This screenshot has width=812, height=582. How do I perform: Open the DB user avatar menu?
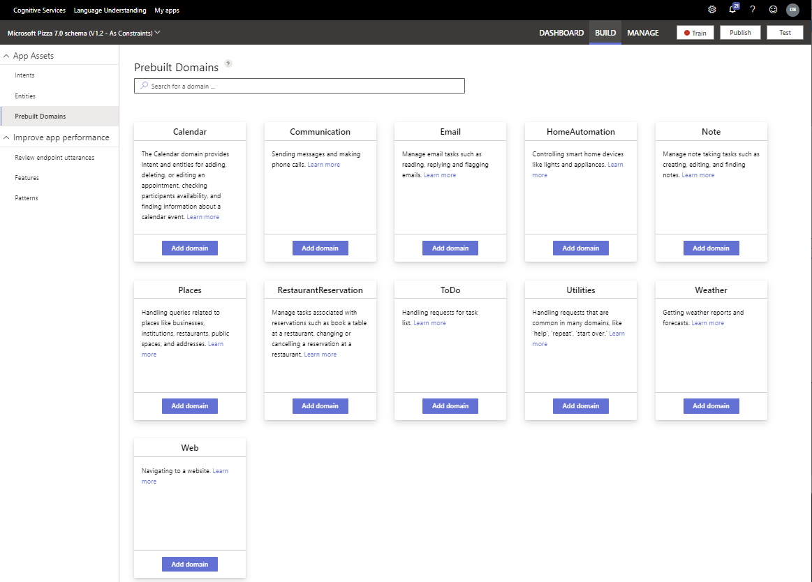792,10
